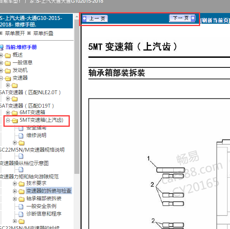Open 变速器力矩和轴向游隙规范 entry

[30, 177]
